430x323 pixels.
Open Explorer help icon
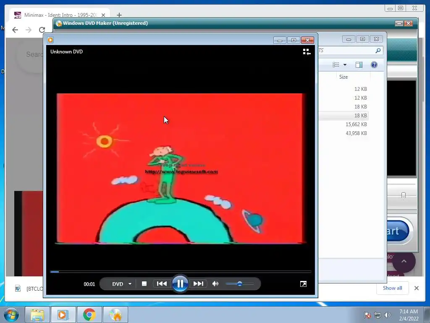374,65
